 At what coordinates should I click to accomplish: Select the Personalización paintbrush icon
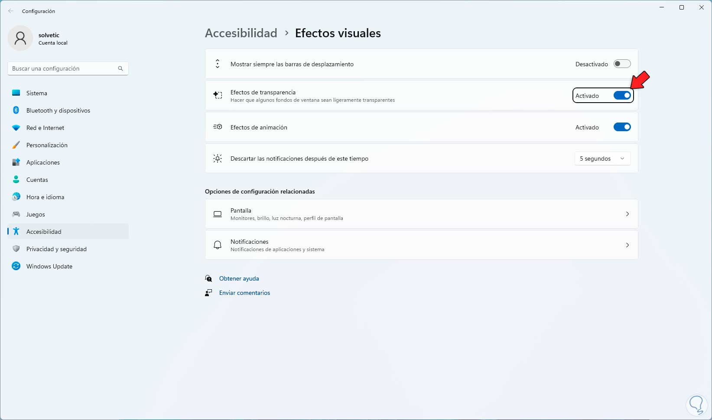[x=16, y=145]
